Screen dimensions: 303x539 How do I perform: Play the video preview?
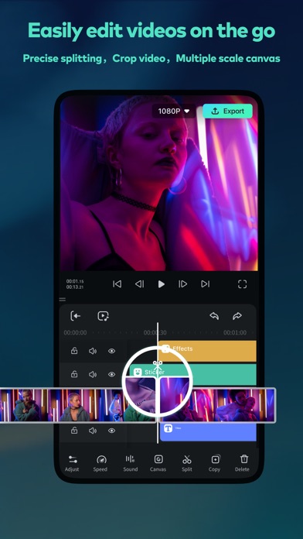coord(162,284)
